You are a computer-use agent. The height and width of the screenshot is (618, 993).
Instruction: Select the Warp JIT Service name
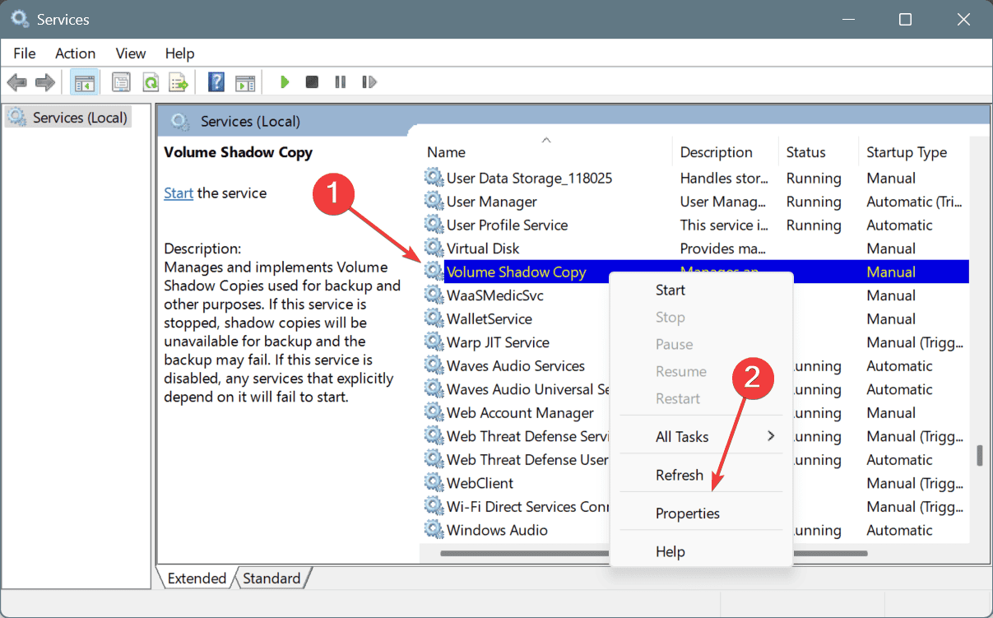click(x=498, y=342)
